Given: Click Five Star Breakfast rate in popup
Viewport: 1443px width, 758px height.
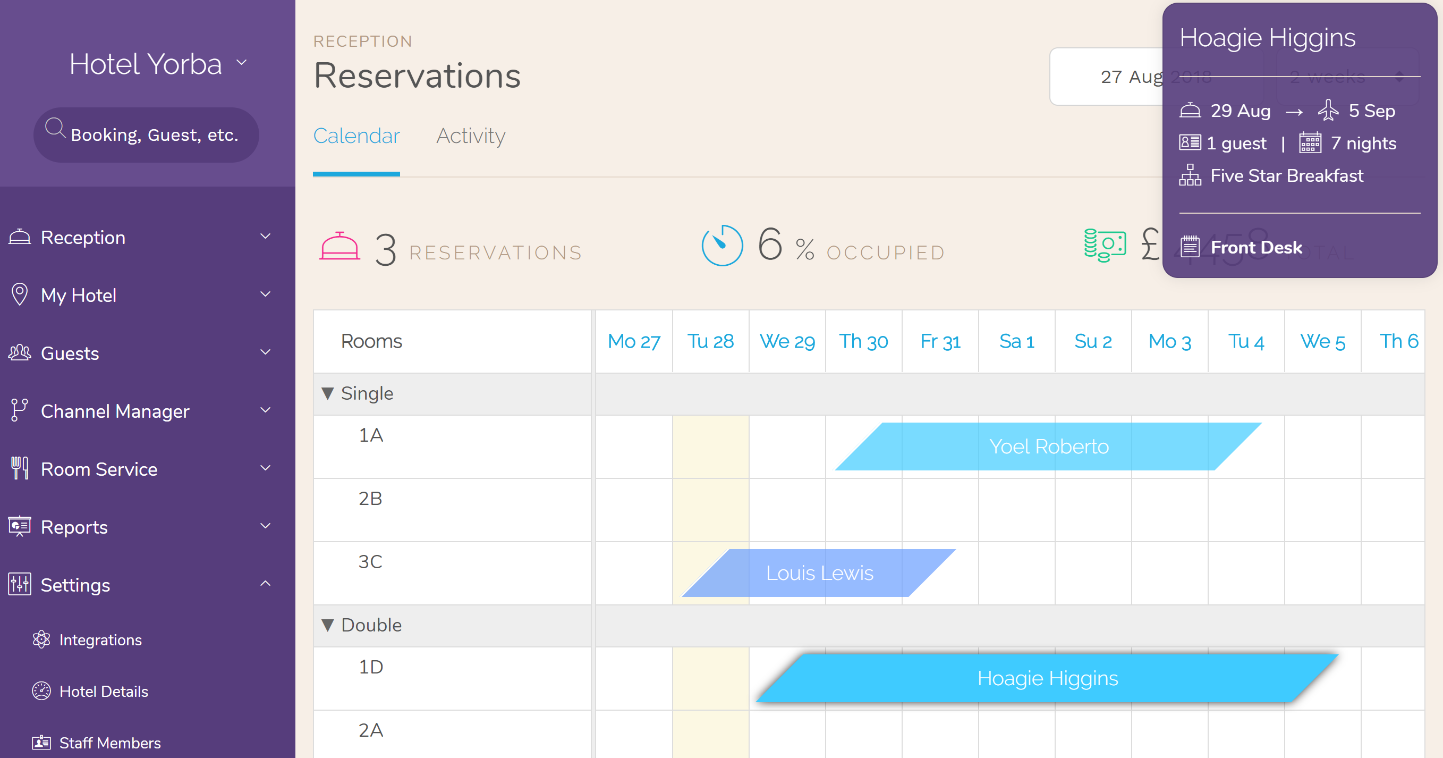Looking at the screenshot, I should [x=1287, y=176].
